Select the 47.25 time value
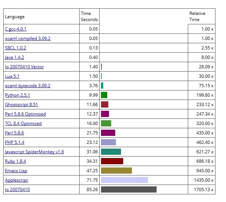 pos(92,171)
